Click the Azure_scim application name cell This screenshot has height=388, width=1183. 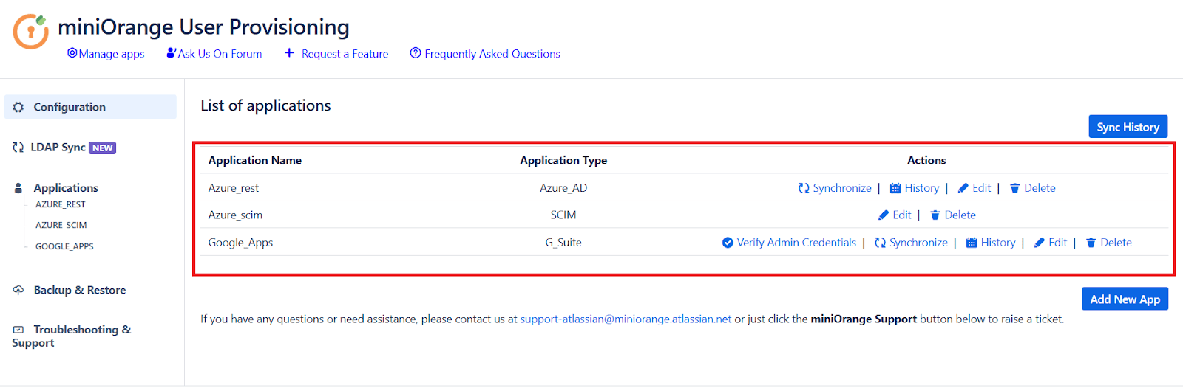point(235,215)
